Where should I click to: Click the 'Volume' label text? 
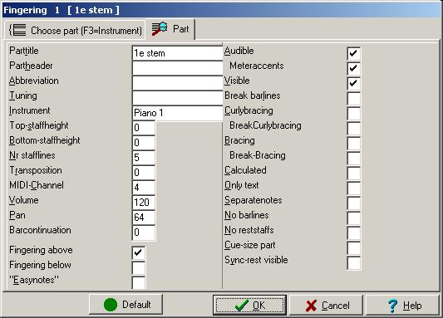click(24, 200)
